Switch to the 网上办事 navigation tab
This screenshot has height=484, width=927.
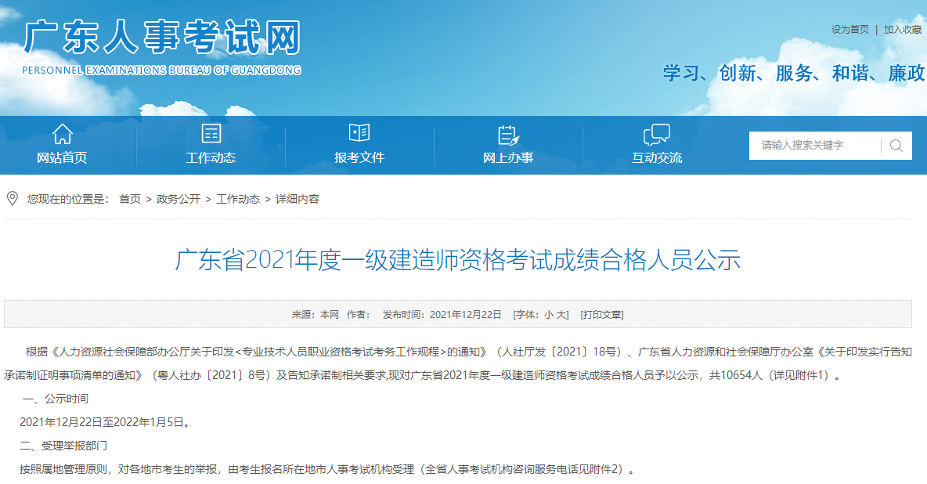pos(508,155)
